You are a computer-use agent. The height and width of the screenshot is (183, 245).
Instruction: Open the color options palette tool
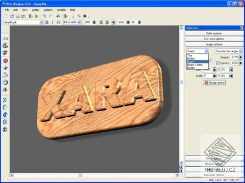(x=5, y=45)
